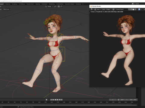This screenshot has height=108, width=145.
Task: Click the mouse icon in status bar
Action: tap(18, 107)
